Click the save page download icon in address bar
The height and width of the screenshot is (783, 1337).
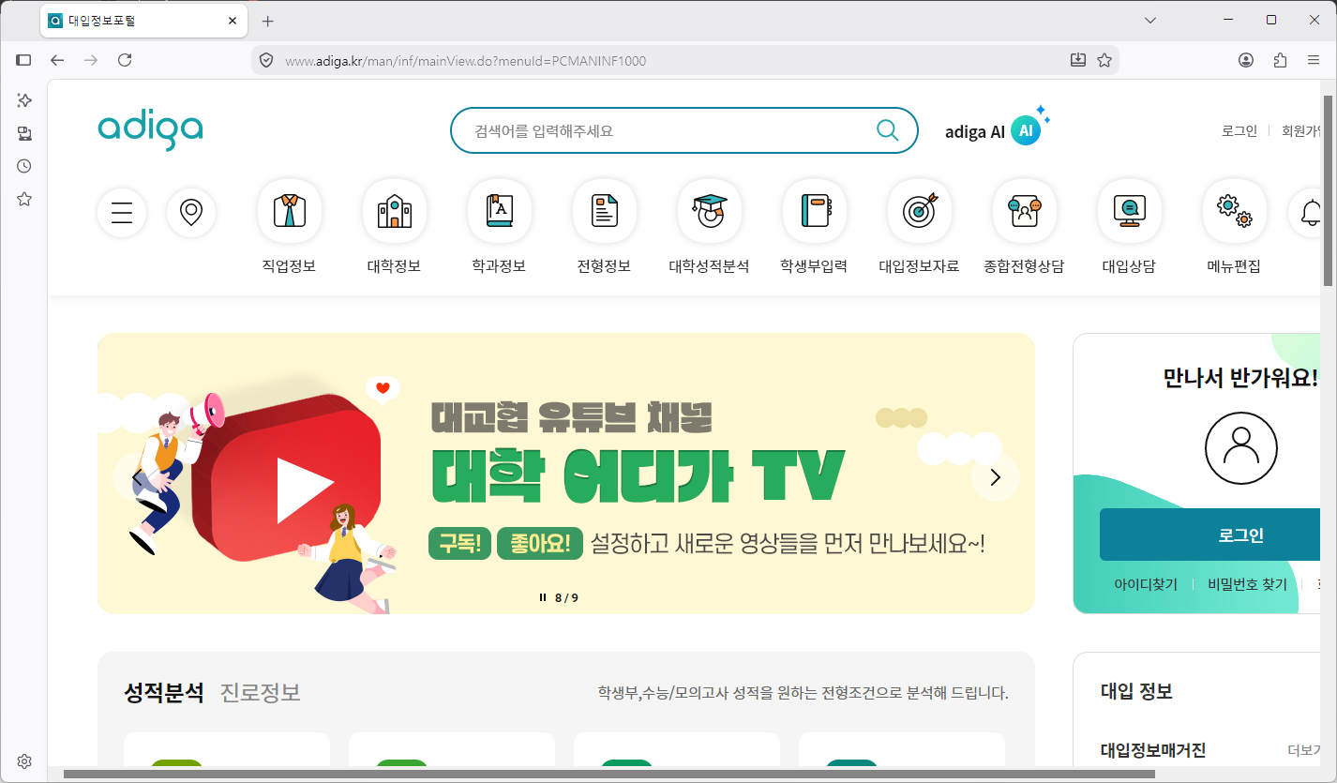(x=1078, y=60)
